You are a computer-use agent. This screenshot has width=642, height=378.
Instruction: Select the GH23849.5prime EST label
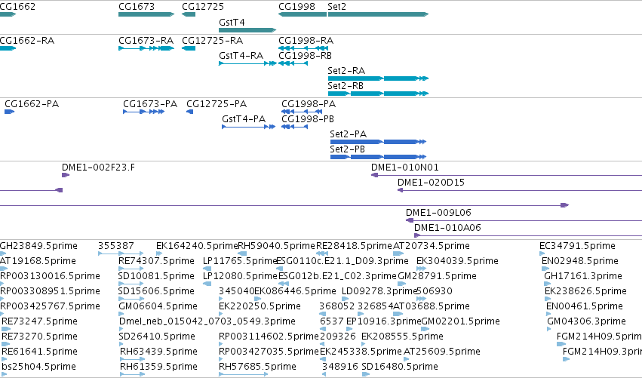pos(38,246)
